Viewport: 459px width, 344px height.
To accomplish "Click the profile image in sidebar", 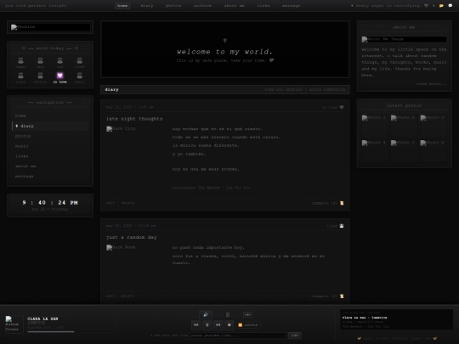I will [x=50, y=27].
